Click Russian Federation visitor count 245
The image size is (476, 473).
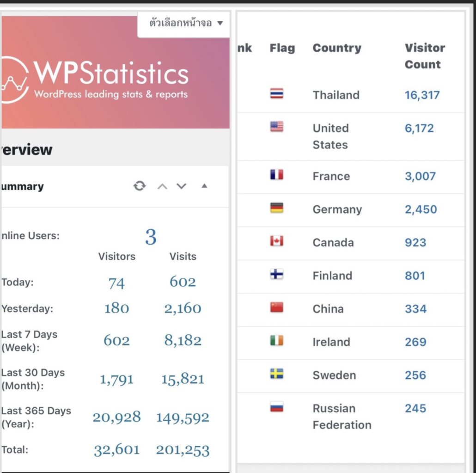pyautogui.click(x=415, y=408)
